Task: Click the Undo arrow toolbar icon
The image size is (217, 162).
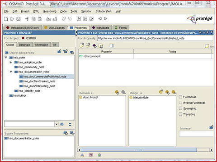Action: [x=64, y=19]
